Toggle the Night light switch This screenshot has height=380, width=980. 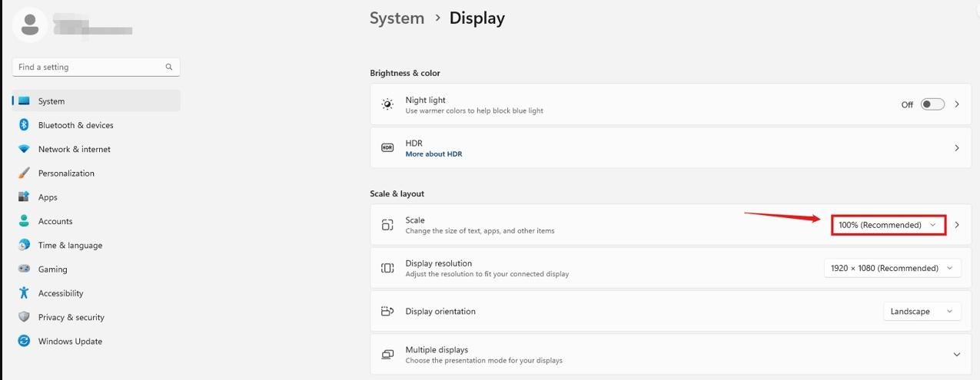(932, 104)
